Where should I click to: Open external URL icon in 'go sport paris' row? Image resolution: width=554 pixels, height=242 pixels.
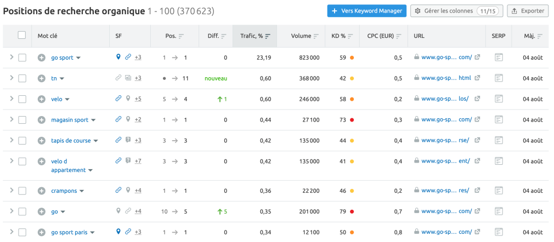click(x=477, y=232)
